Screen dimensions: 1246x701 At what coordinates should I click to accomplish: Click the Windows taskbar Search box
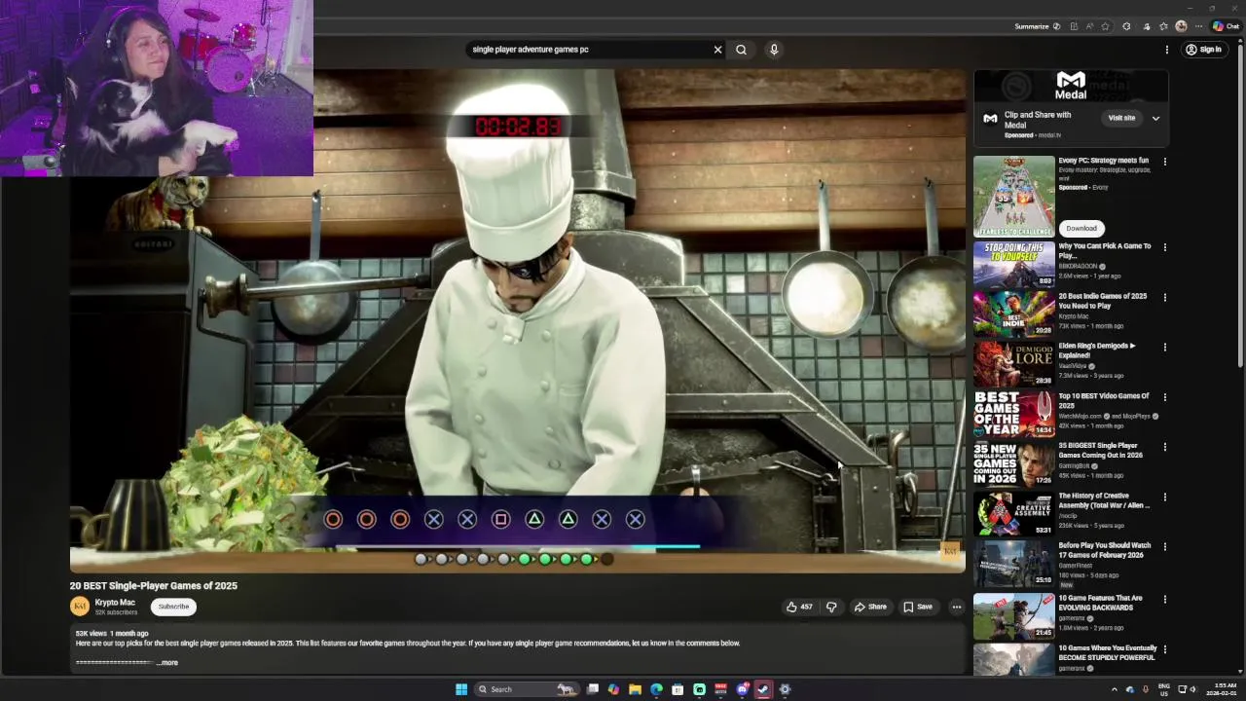pos(527,689)
